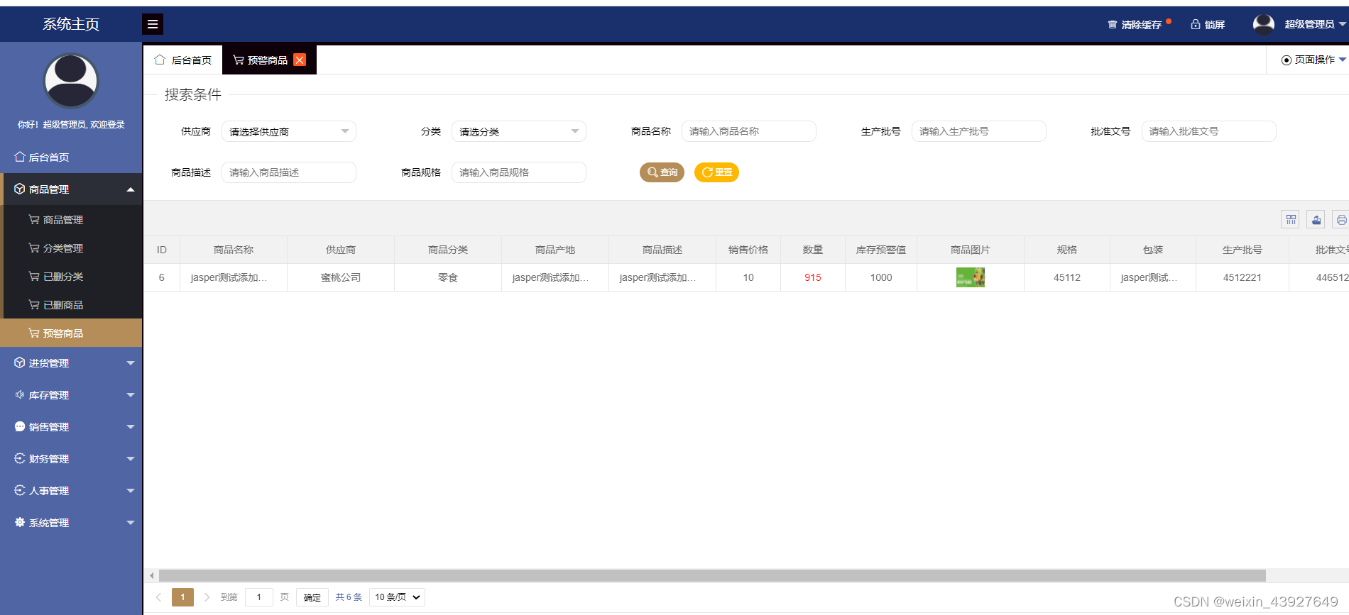Click 生产批号 column header
1349x615 pixels.
tap(1242, 250)
